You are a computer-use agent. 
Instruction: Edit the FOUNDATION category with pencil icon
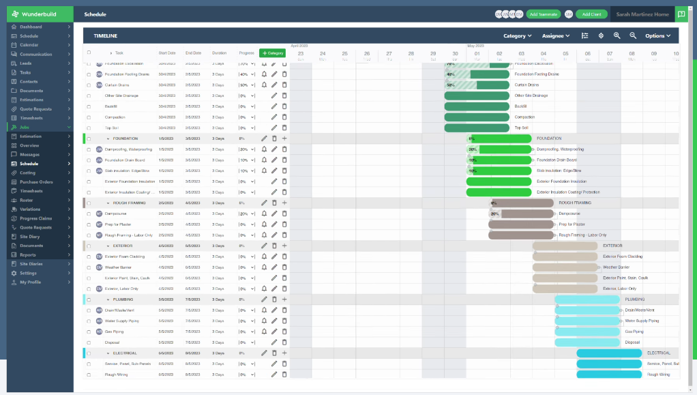(264, 138)
